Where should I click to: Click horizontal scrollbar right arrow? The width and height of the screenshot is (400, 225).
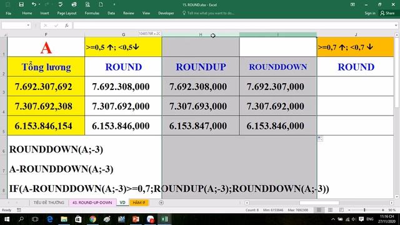[x=392, y=202]
